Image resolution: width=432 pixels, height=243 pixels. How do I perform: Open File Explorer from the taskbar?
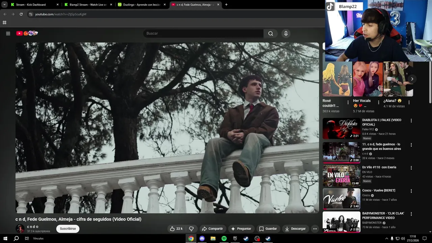(x=213, y=239)
